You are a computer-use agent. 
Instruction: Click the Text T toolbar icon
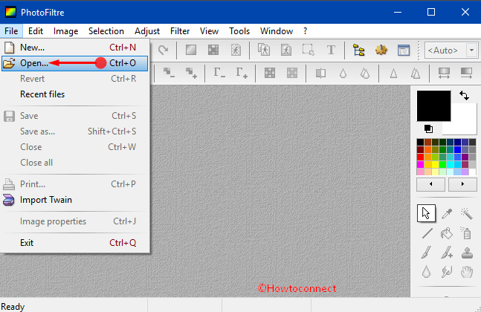pos(331,50)
